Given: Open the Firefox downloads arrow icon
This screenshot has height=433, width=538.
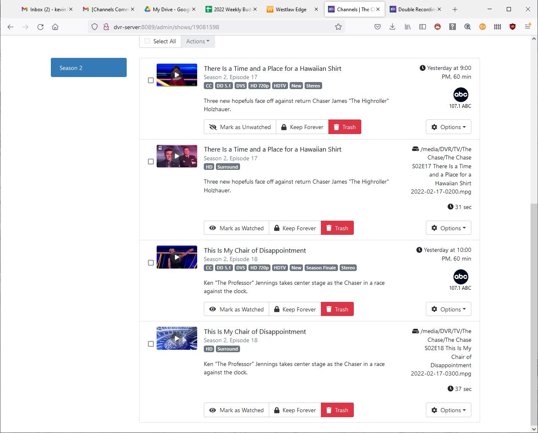Looking at the screenshot, I should (392, 27).
